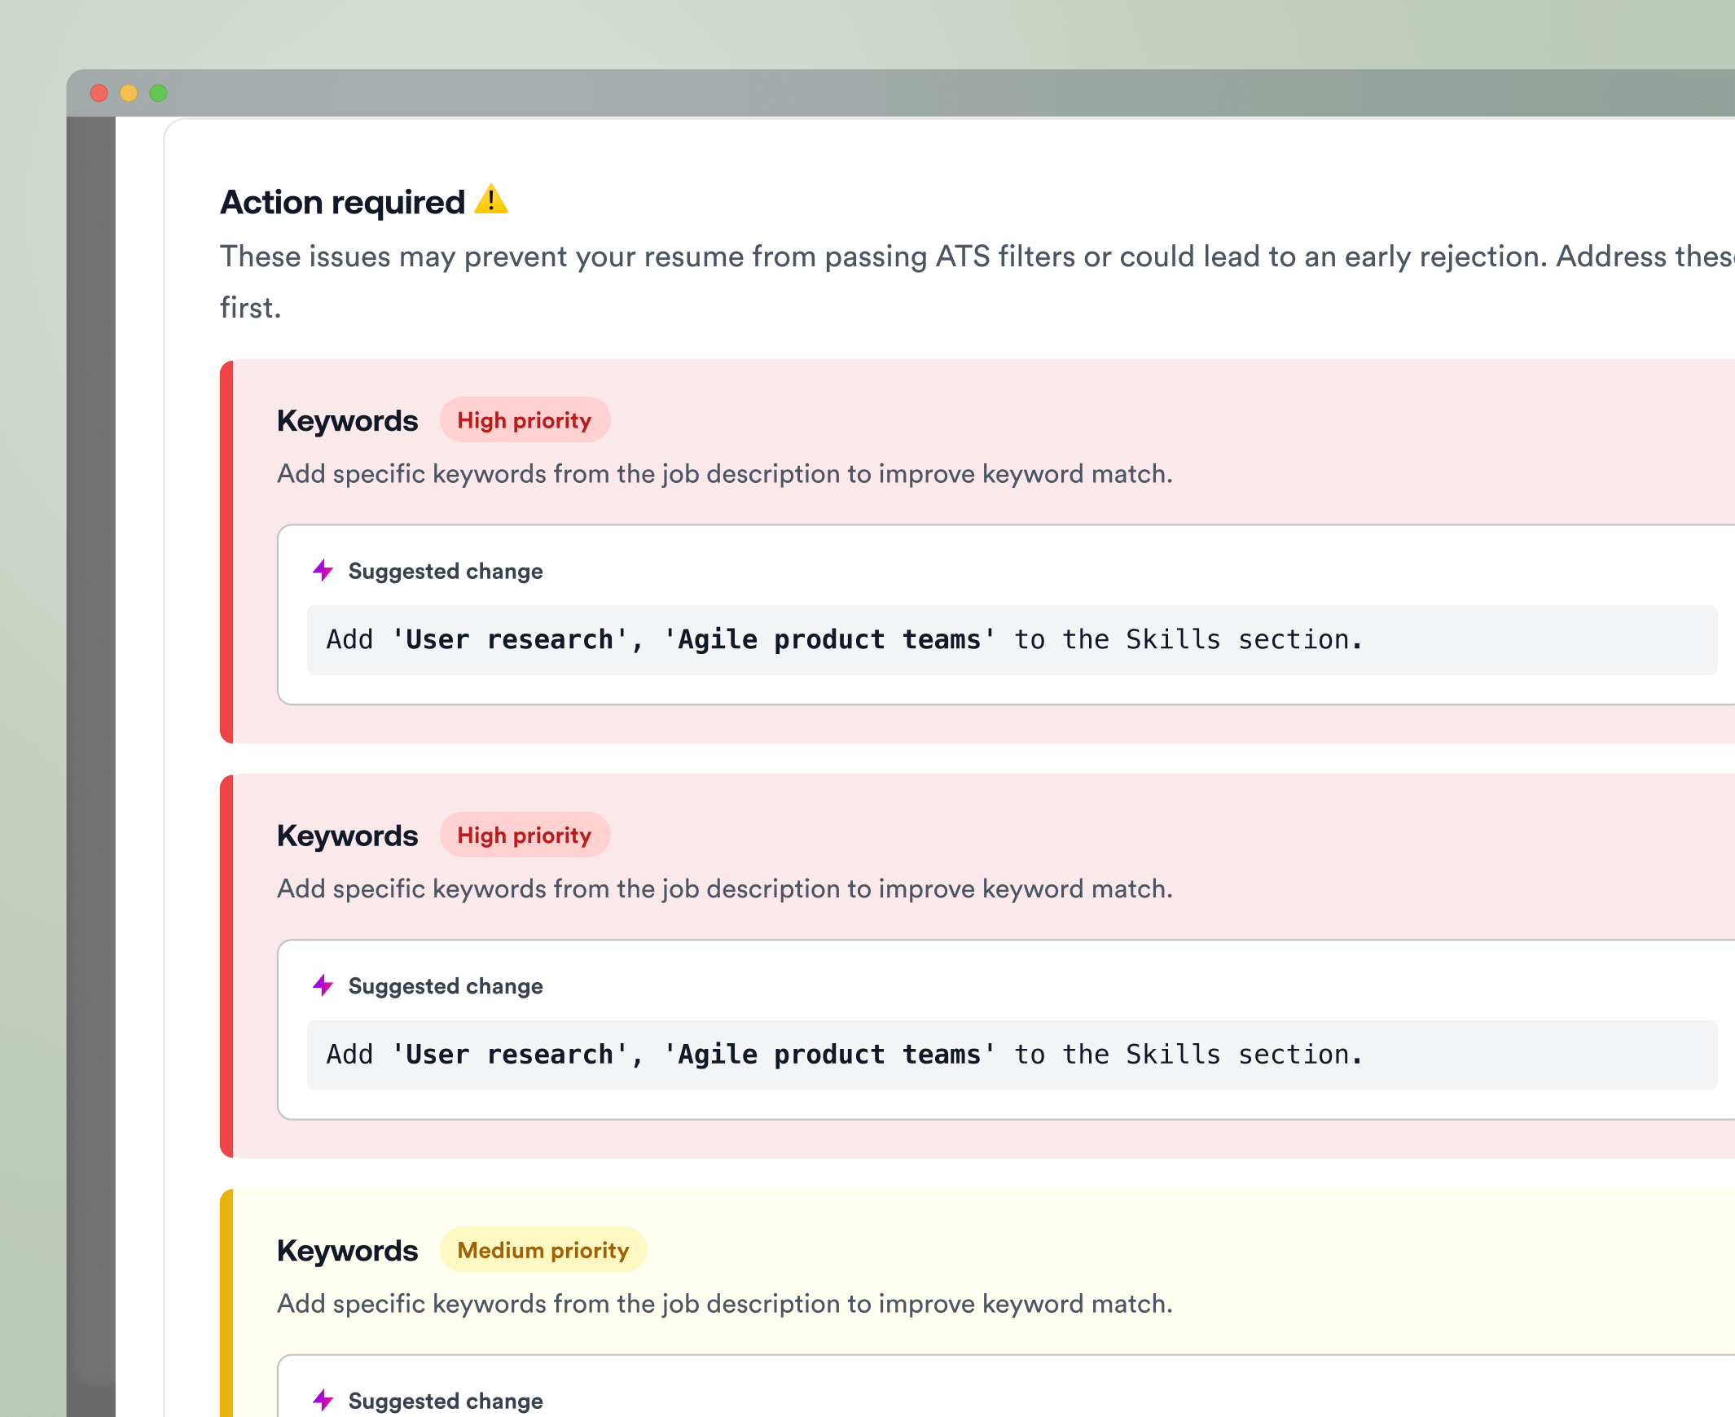Toggle the High priority label on the second Keywords card
Viewport: 1735px width, 1417px height.
tap(525, 835)
